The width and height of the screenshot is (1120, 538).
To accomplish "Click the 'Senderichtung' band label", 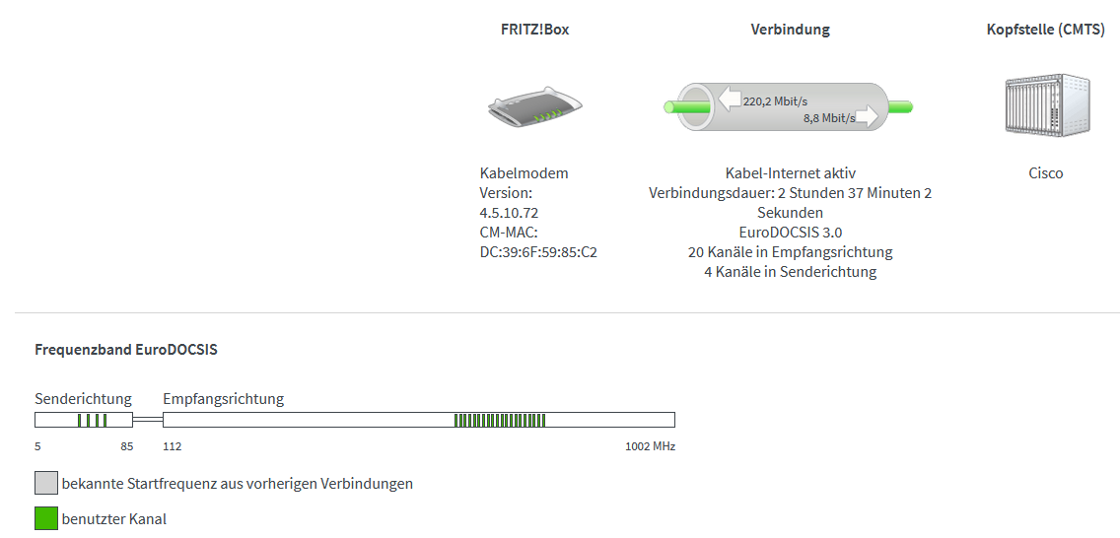I will coord(83,399).
